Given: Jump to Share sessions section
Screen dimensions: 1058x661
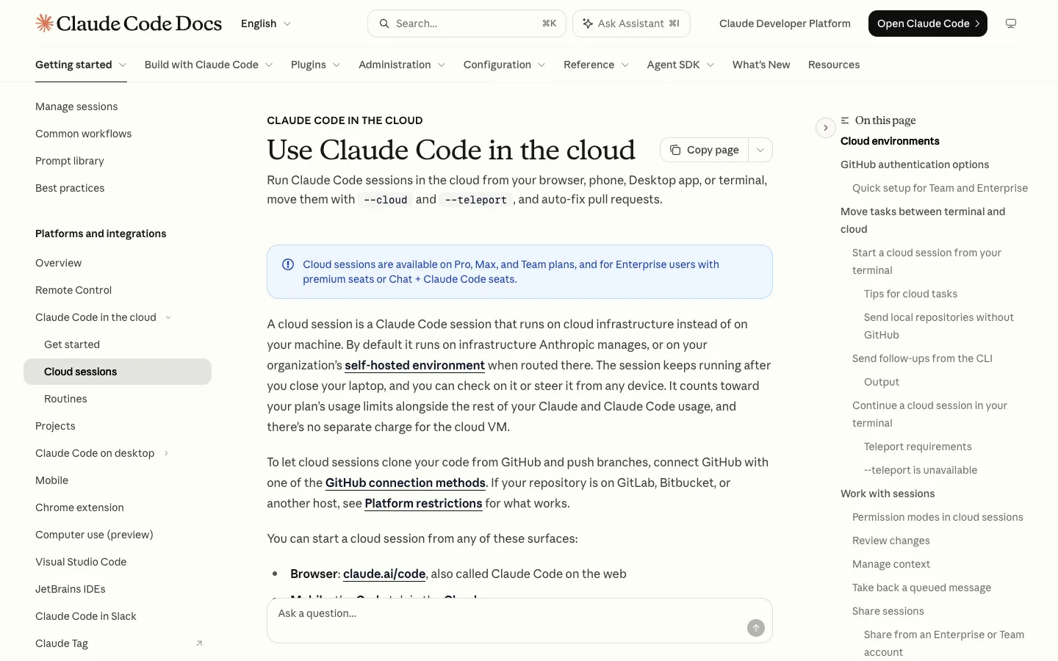Looking at the screenshot, I should (888, 611).
